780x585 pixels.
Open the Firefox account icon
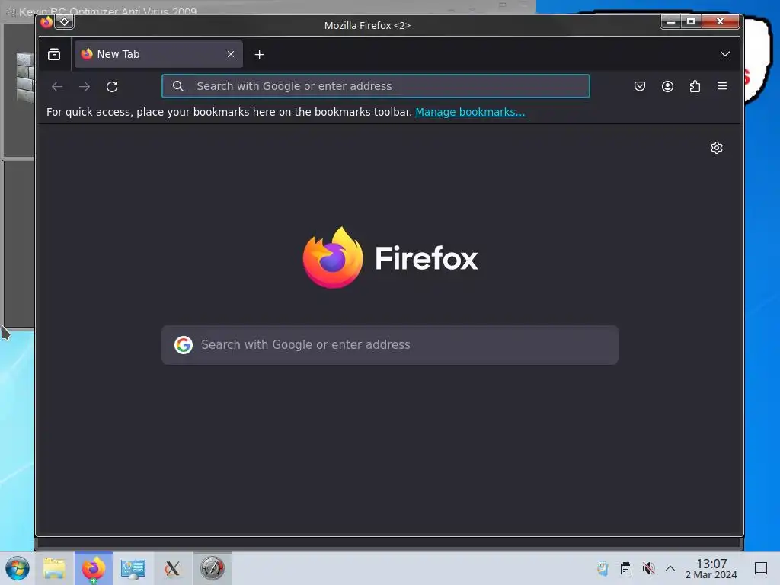(x=667, y=86)
